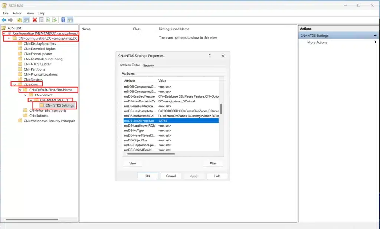Expand the More Actions submenu arrow
The image size is (380, 229).
point(375,42)
